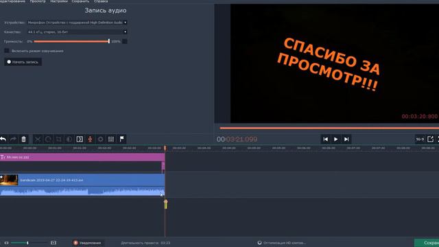Open the Качество audio quality dropdown
This screenshot has height=247, width=439.
pyautogui.click(x=78, y=32)
